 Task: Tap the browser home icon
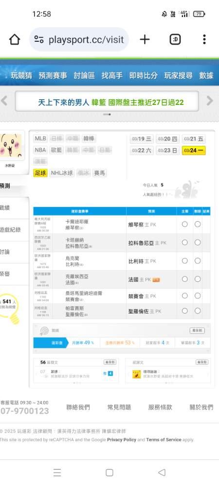click(15, 39)
